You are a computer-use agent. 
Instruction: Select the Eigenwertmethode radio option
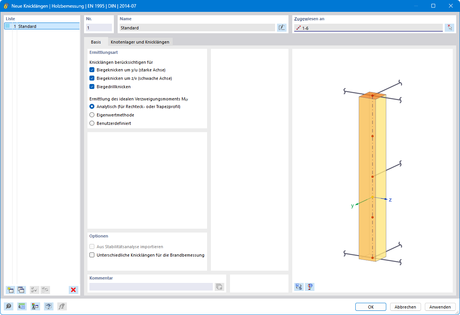coord(92,115)
